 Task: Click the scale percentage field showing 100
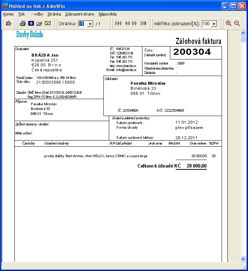[x=206, y=24]
